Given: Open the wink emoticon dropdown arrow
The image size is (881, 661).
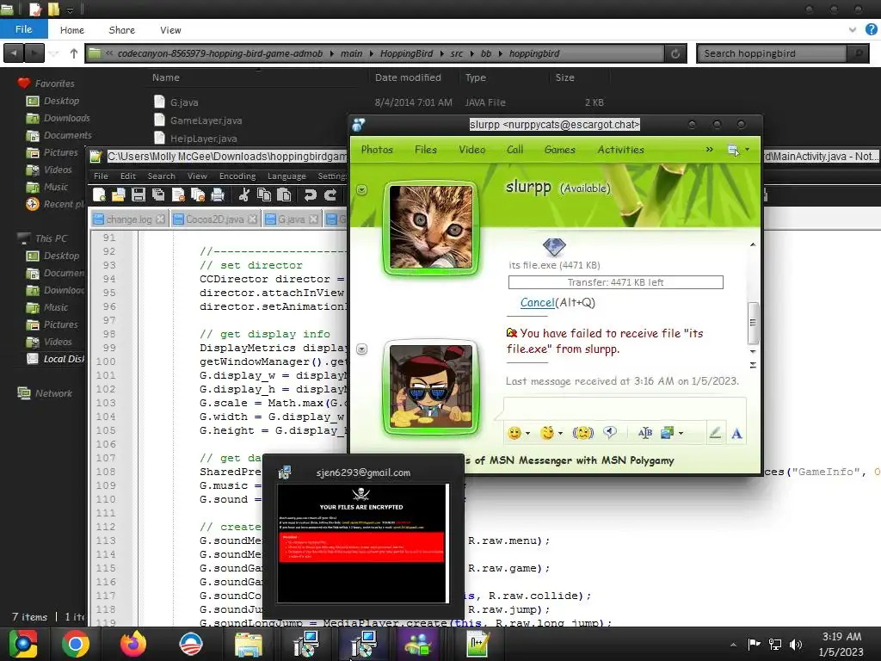Looking at the screenshot, I should click(560, 434).
